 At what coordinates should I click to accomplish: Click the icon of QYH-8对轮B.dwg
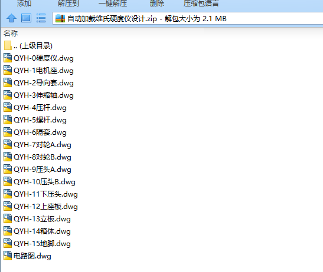tap(8, 157)
